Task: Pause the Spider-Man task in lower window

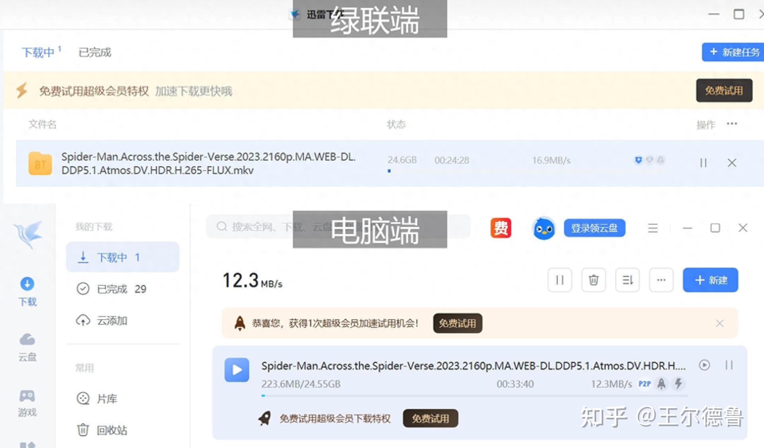Action: 729,365
